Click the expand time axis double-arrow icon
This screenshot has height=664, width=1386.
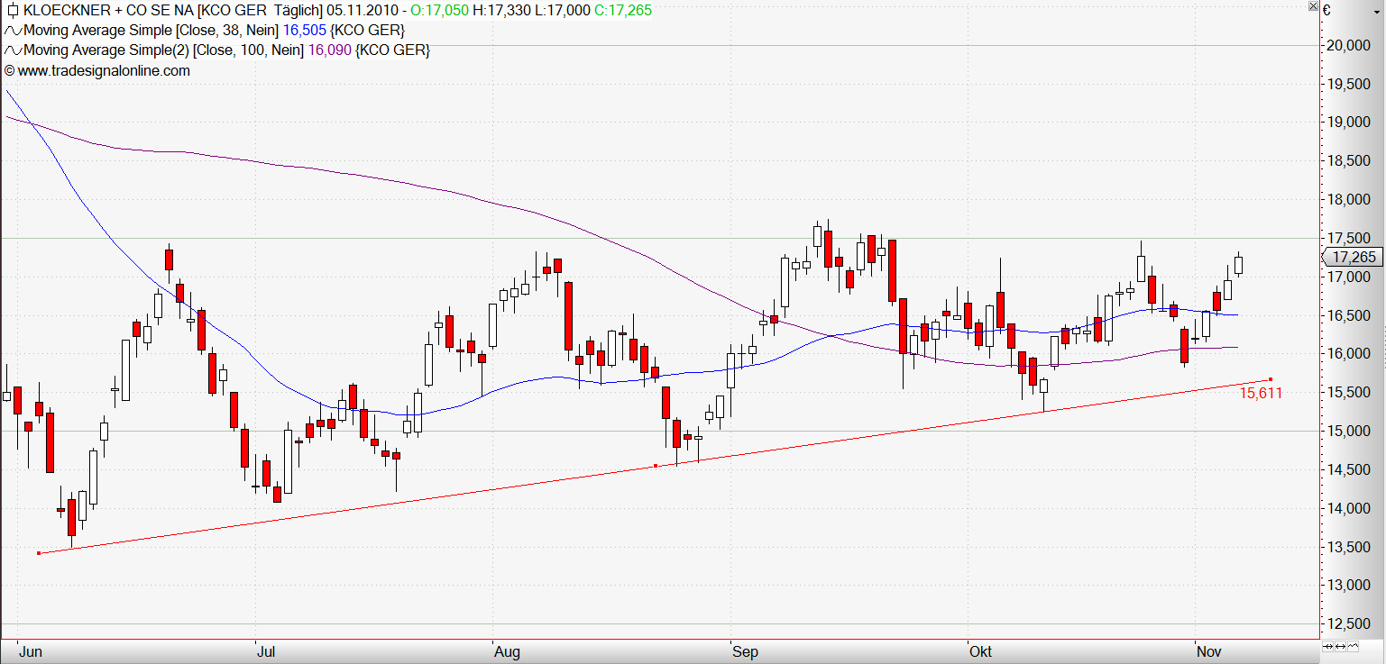pyautogui.click(x=1342, y=647)
